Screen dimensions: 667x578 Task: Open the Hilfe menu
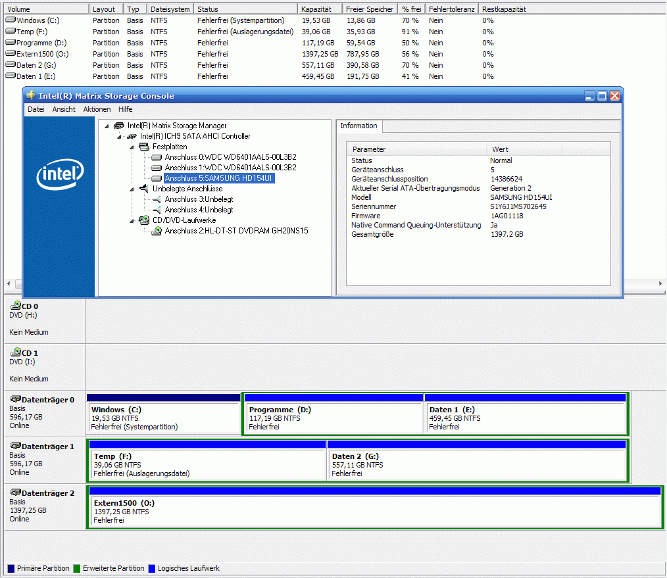125,109
